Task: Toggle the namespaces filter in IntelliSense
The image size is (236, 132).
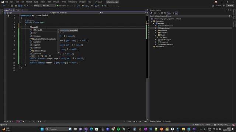Action: 38,56
